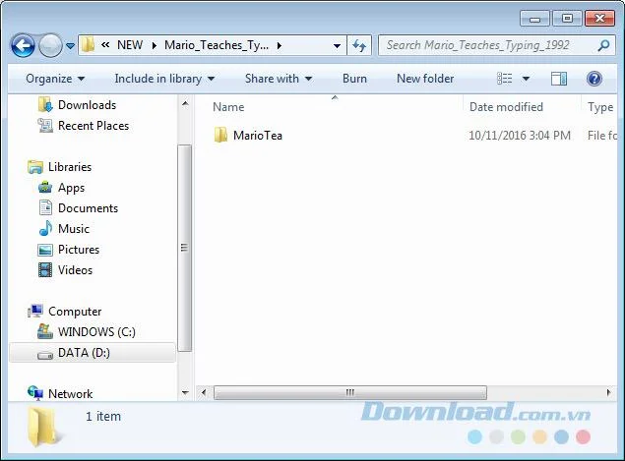
Task: Click the horizontal scrollbar thumb
Action: click(x=350, y=392)
